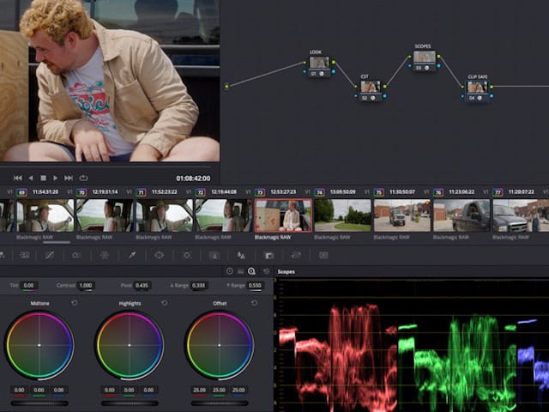Click the Contrast value 1.000 field

click(x=86, y=286)
